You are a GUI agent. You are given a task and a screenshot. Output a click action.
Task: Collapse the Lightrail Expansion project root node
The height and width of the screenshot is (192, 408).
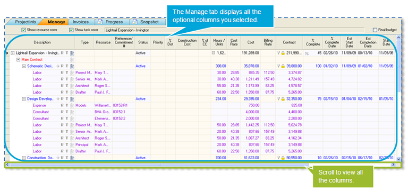pyautogui.click(x=13, y=53)
